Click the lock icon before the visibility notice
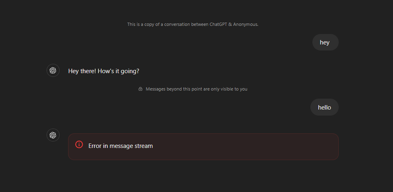Screen dimensions: 393x192 point(140,89)
